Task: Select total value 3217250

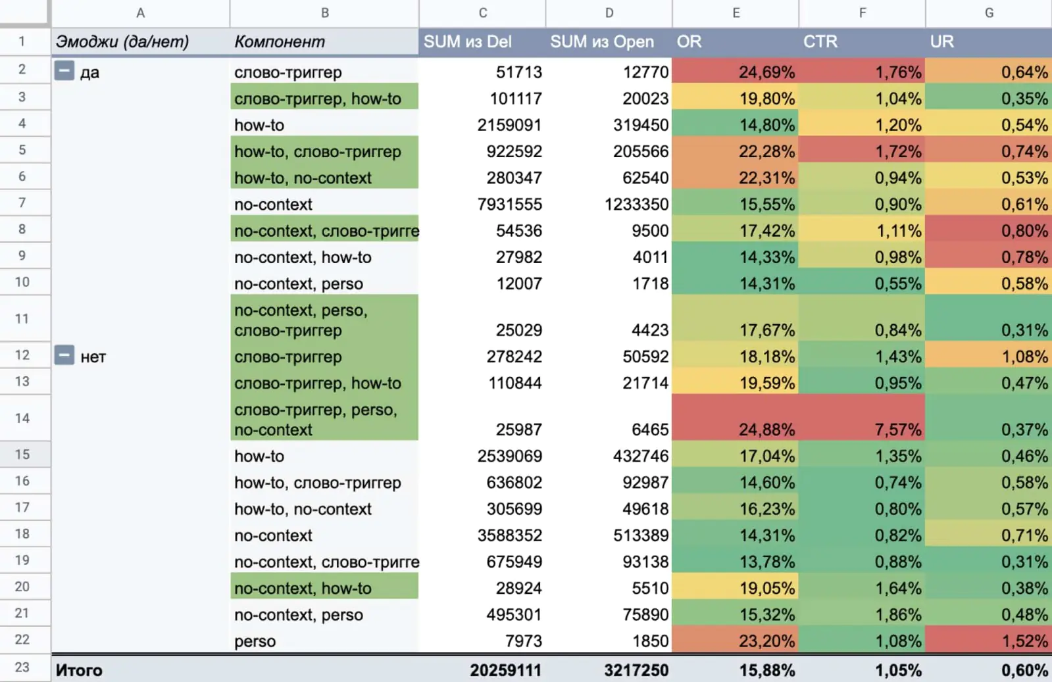Action: pos(609,670)
